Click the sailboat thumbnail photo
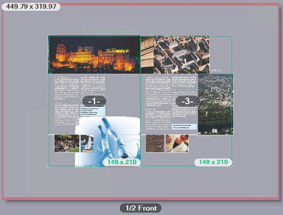Viewport: 283px width, 215px height. [x=87, y=143]
